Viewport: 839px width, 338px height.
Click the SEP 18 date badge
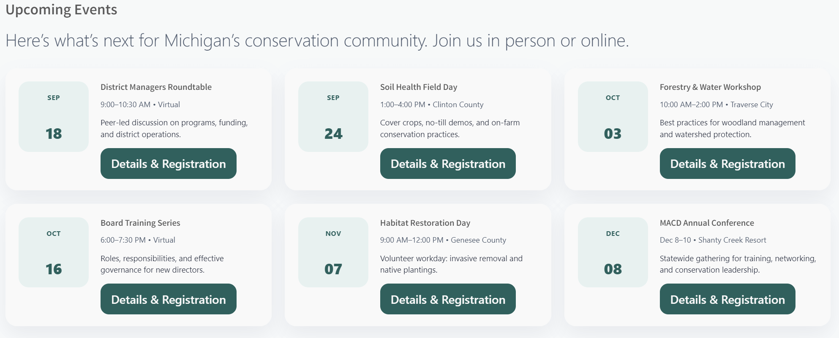click(54, 116)
